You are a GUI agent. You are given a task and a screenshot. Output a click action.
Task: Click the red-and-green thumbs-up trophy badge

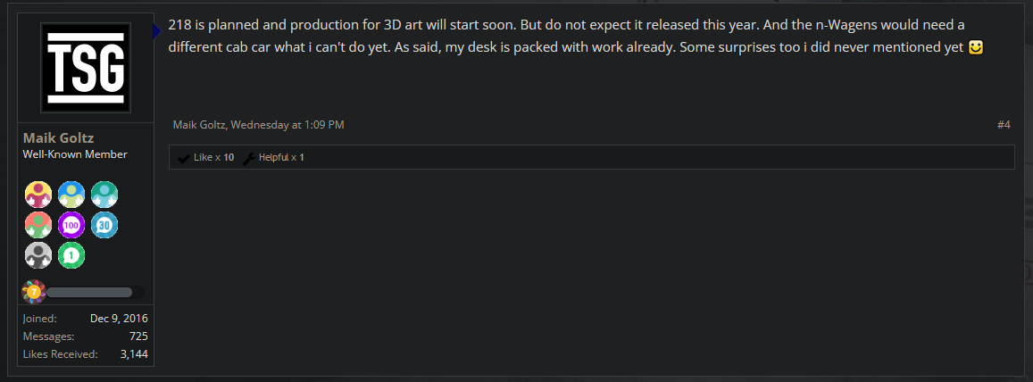click(37, 225)
